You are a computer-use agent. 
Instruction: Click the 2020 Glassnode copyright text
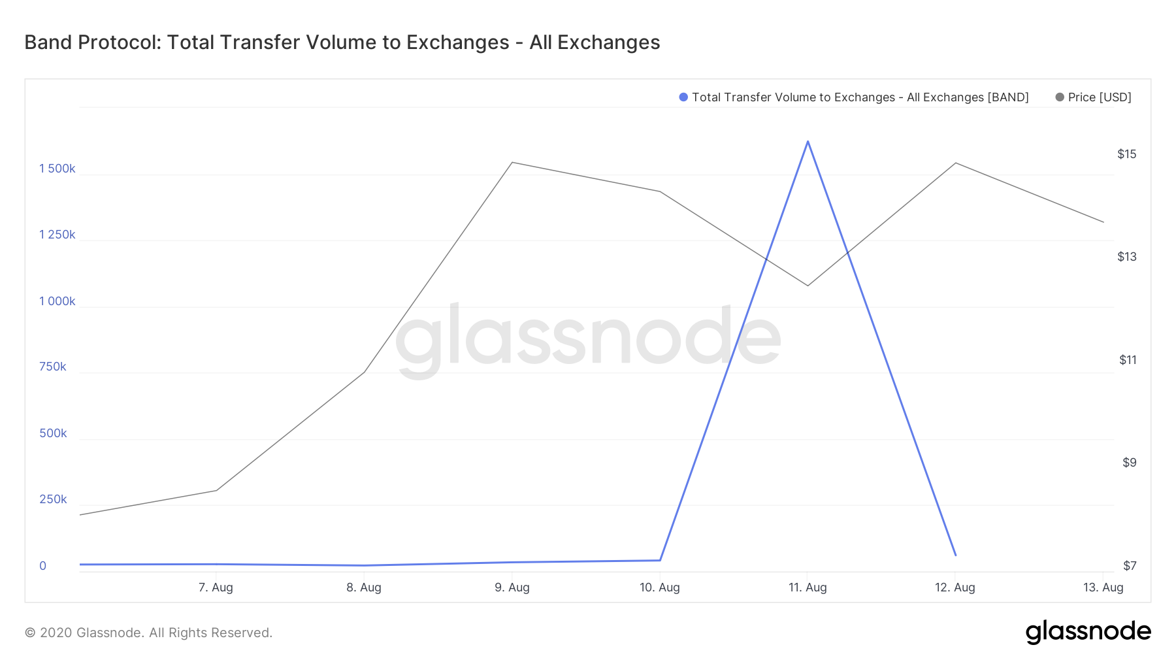[148, 633]
